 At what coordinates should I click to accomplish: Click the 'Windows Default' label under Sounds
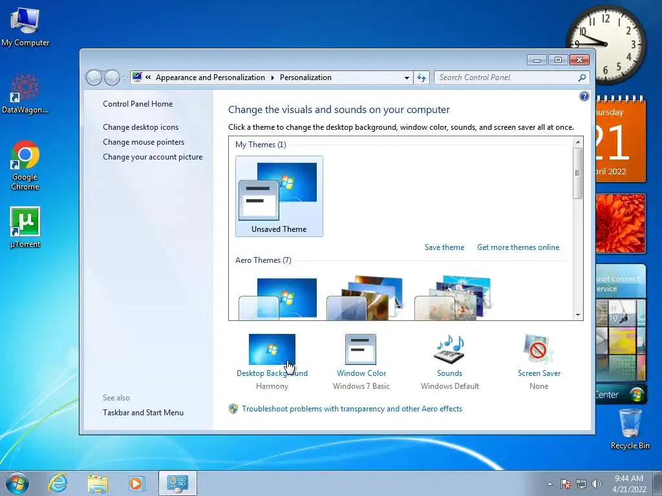click(x=450, y=386)
